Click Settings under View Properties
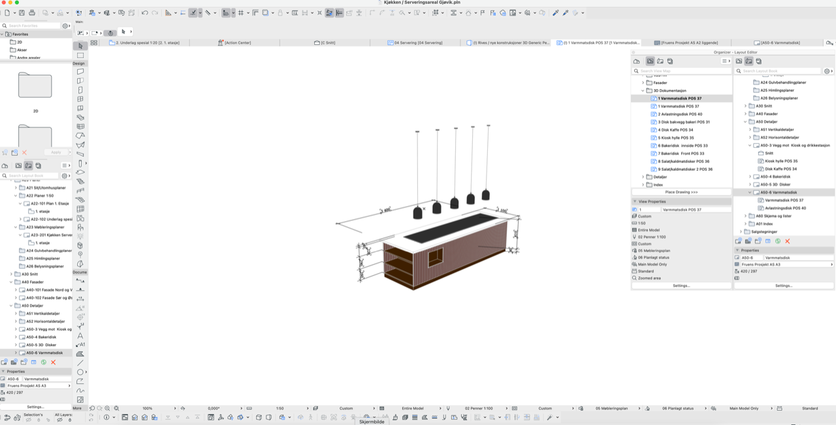Screen dimensions: 836x425 tap(681, 286)
